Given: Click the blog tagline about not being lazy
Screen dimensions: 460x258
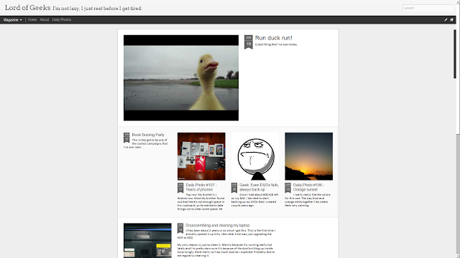Looking at the screenshot, I should pos(98,9).
